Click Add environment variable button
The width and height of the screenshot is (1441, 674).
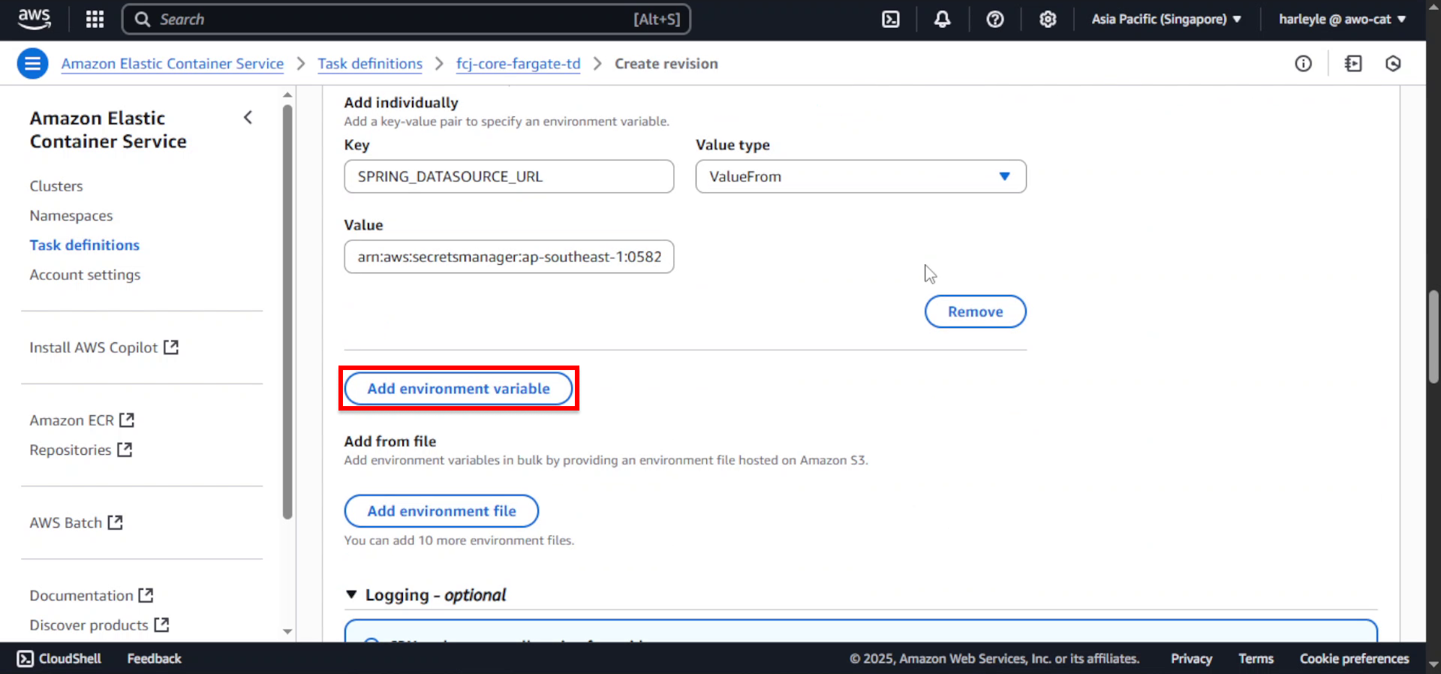click(x=459, y=389)
